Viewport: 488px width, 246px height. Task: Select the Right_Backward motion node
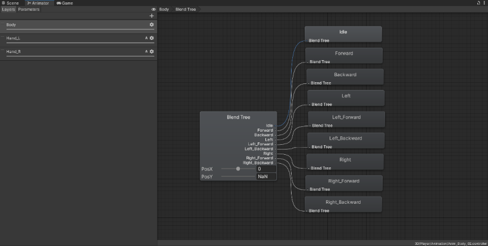343,203
